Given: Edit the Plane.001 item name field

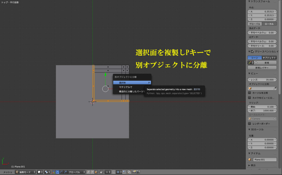Looking at the screenshot, I should point(265,160).
